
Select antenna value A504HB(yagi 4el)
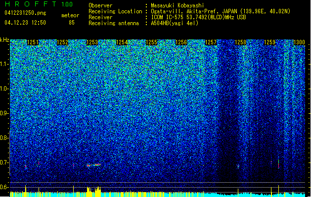[175, 23]
